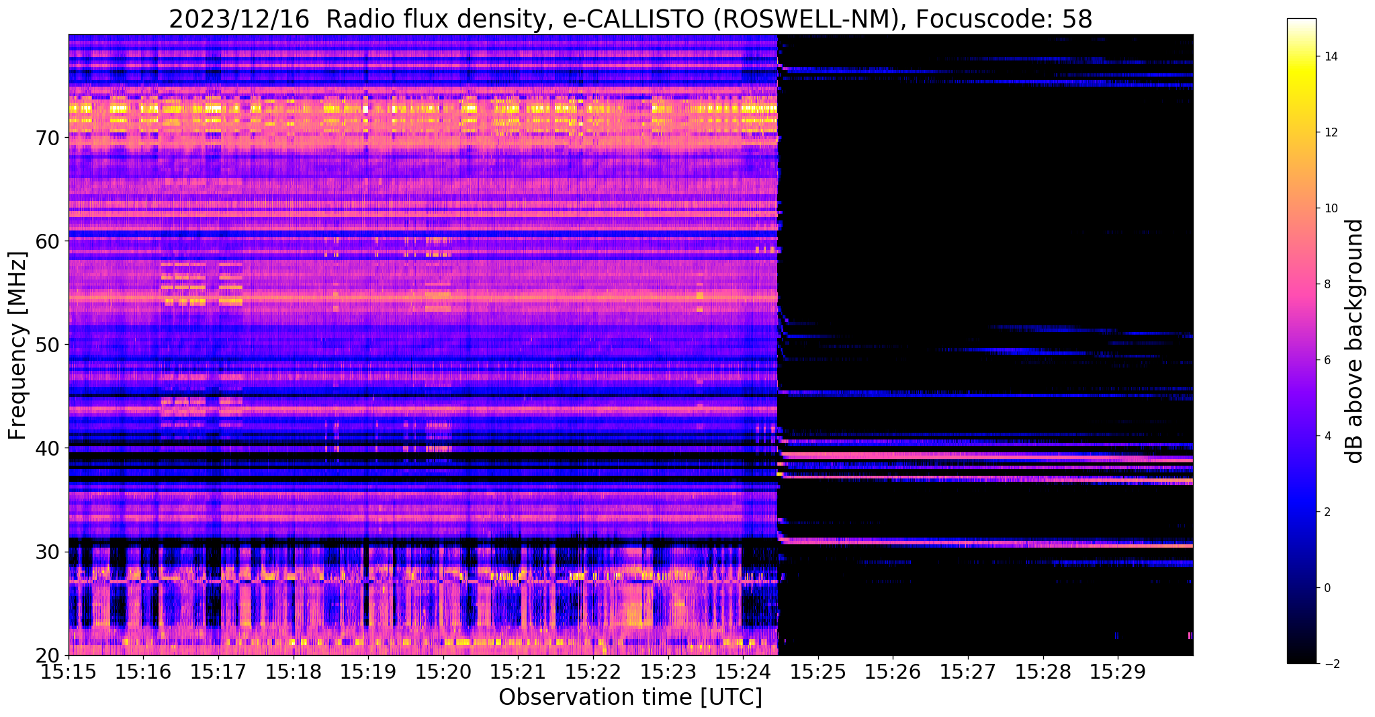The width and height of the screenshot is (1375, 717).
Task: Click the 15:15 time tick label
Action: (69, 671)
